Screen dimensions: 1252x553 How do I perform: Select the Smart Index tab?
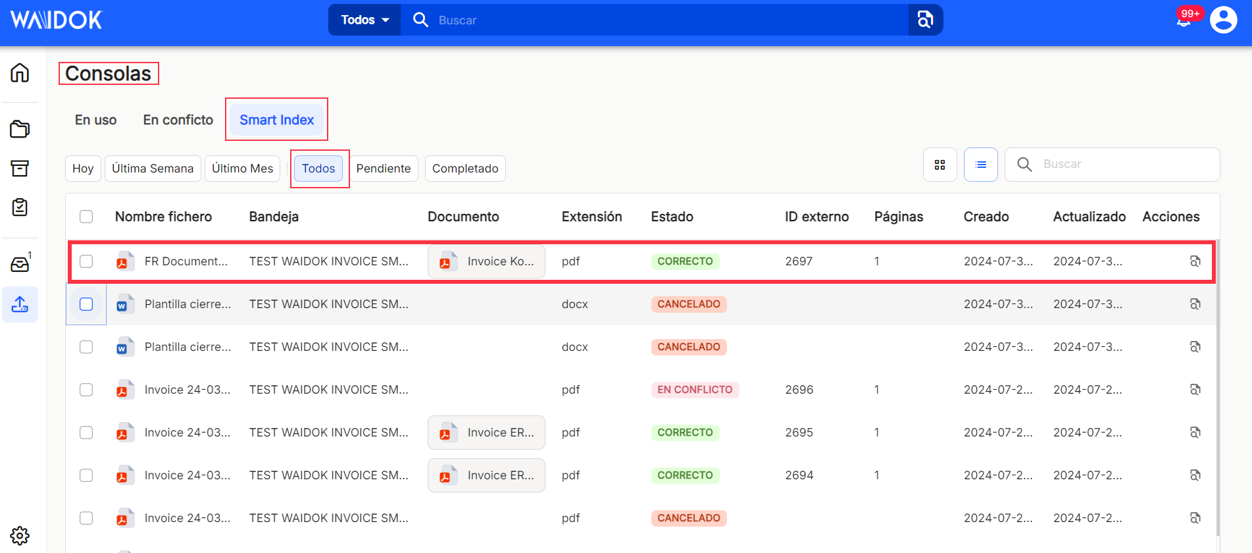point(276,120)
